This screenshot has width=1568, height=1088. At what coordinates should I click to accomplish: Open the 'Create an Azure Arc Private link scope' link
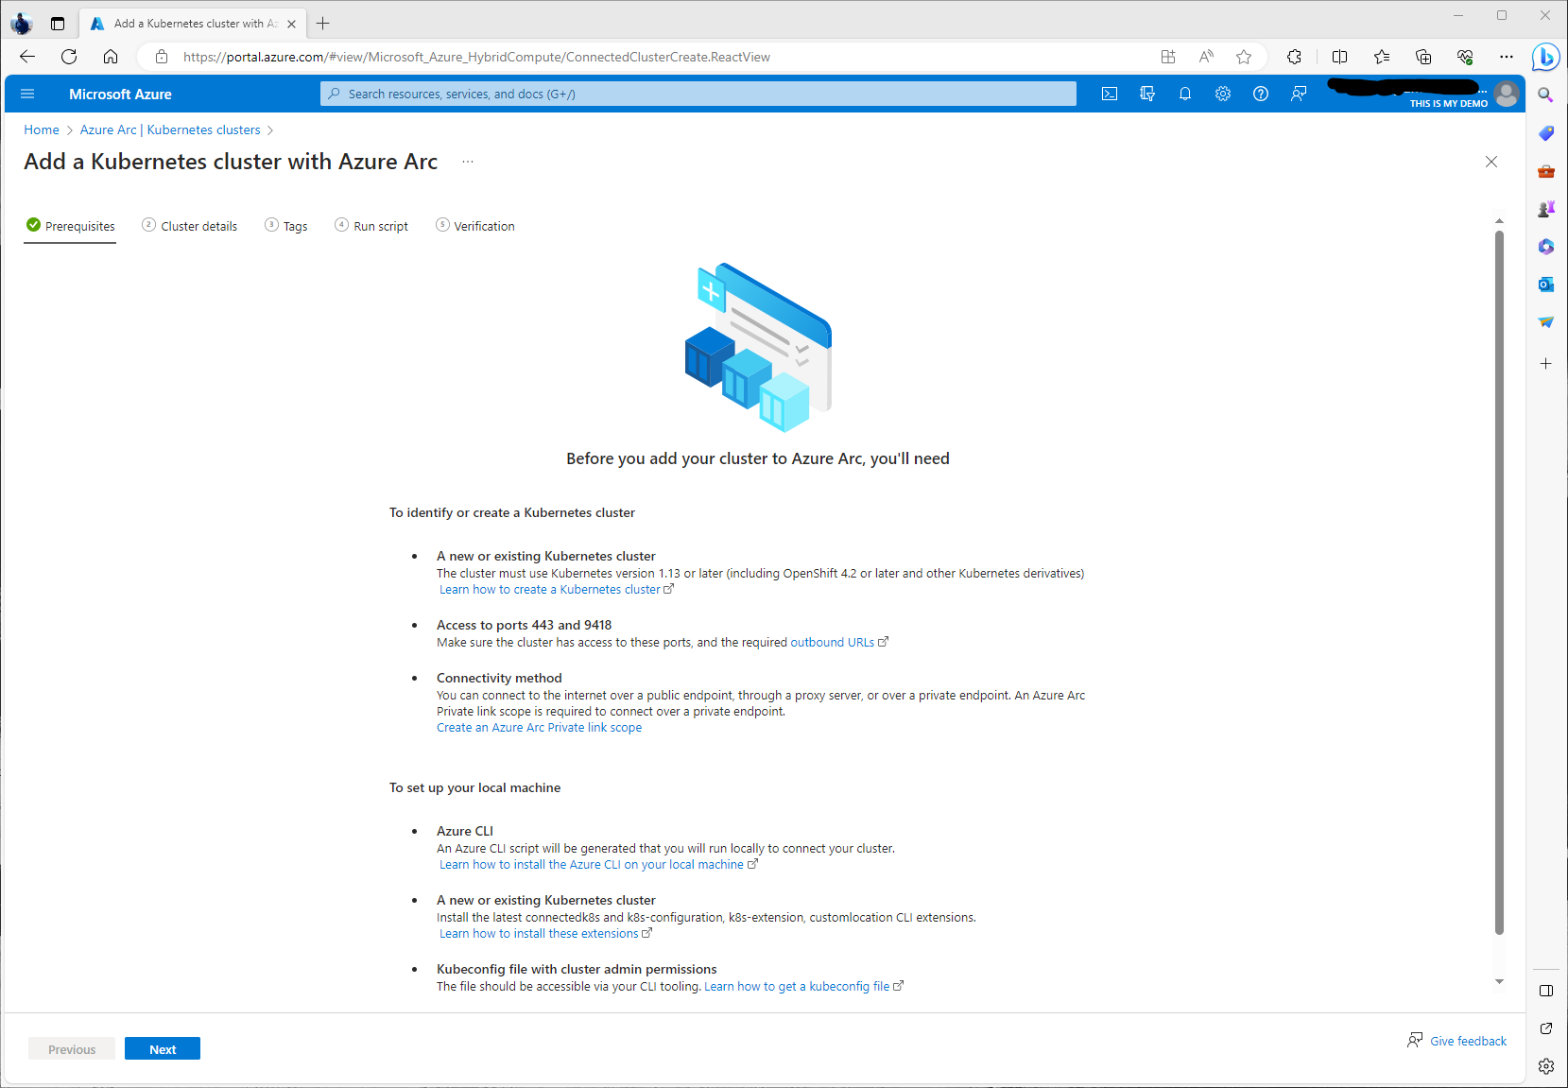point(539,728)
